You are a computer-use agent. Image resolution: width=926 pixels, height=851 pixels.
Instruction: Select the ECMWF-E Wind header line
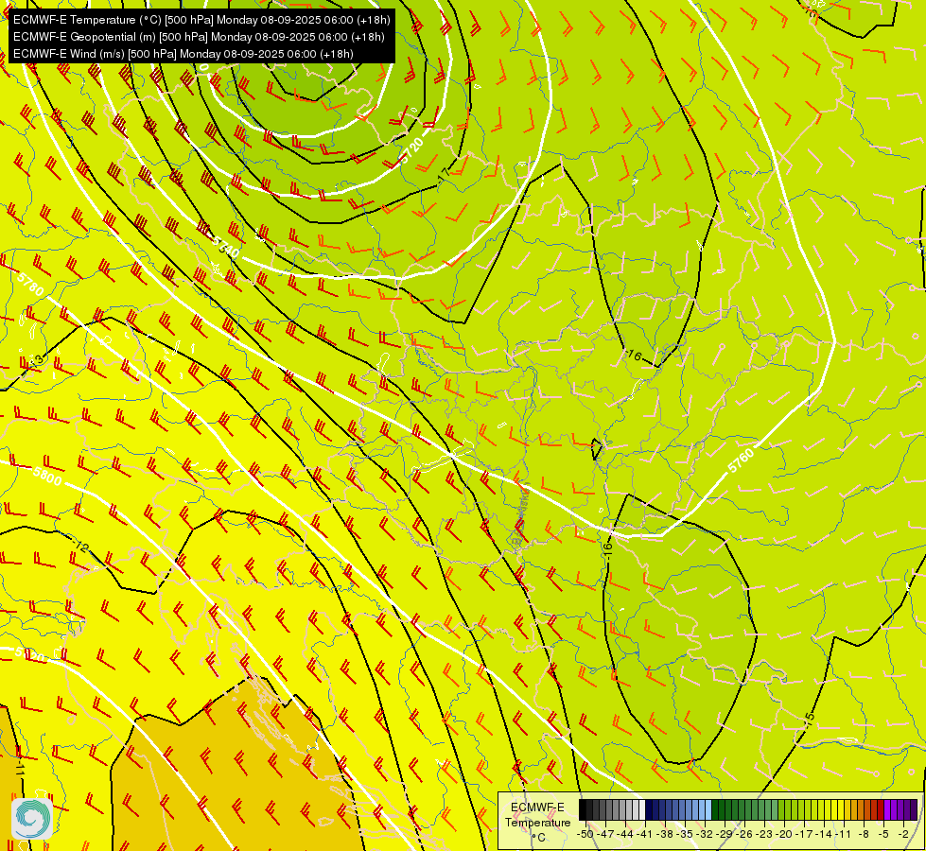(183, 54)
